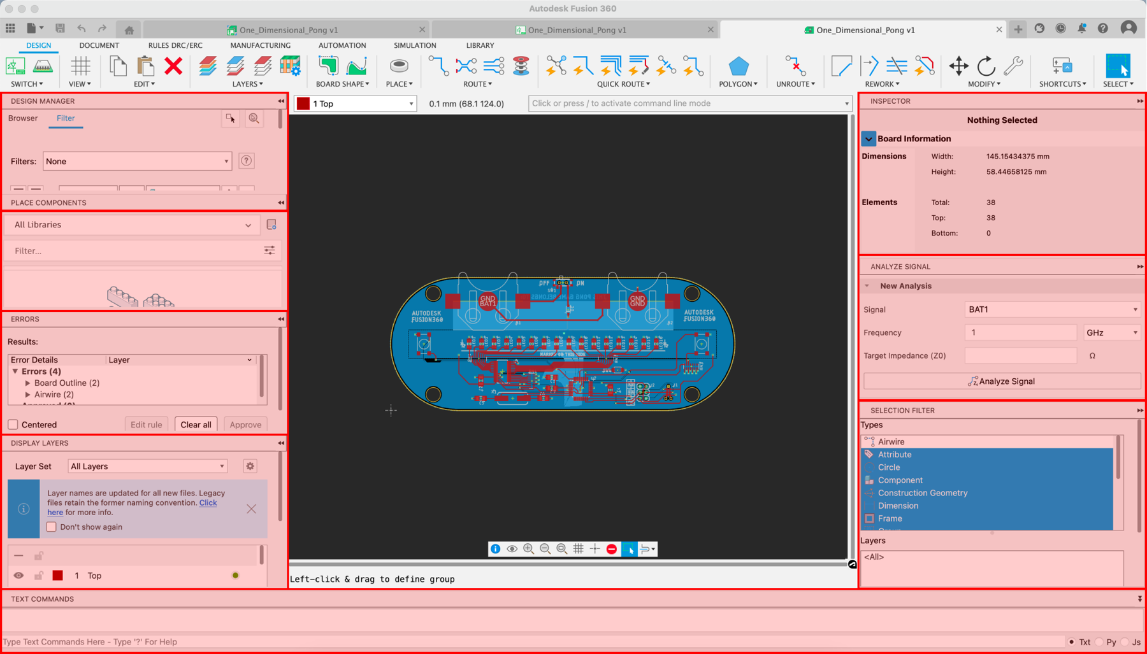
Task: Click the wrench Modify tool icon
Action: coord(1013,66)
